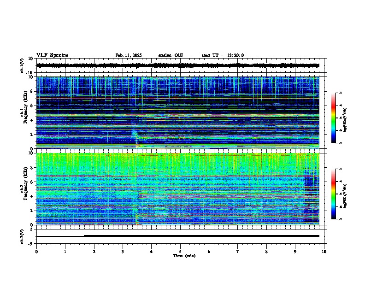Click the "VLF Spectra" plot title
Image resolution: width=365 pixels, height=282 pixels.
[x=52, y=55]
